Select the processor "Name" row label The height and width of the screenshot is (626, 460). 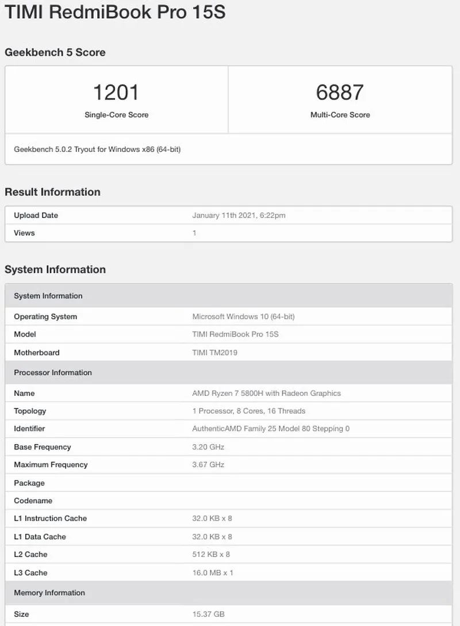[24, 393]
